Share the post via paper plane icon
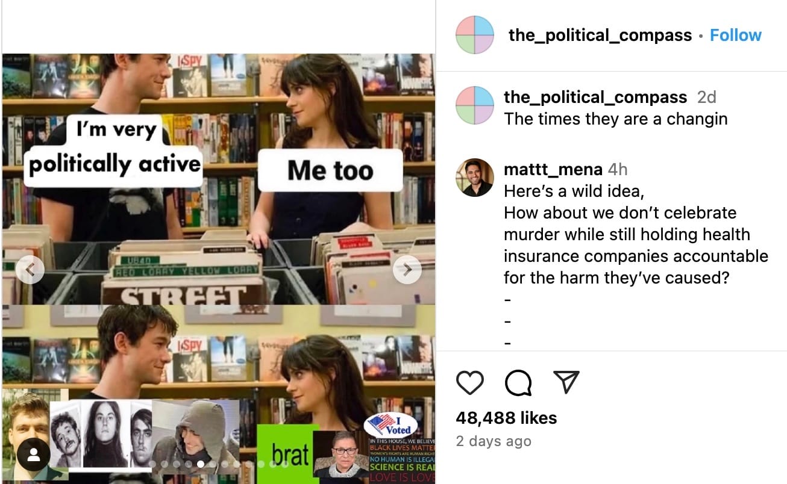This screenshot has height=484, width=787. click(x=566, y=382)
